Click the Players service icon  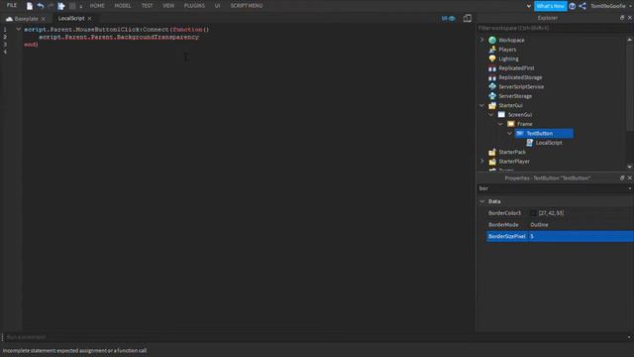[x=492, y=50]
